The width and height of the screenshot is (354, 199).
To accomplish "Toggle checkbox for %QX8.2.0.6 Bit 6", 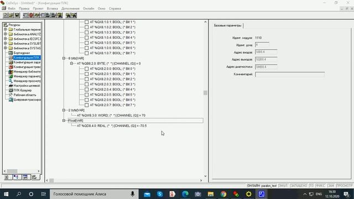I will click(x=86, y=99).
